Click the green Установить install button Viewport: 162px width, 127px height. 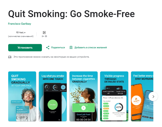[x=25, y=47]
